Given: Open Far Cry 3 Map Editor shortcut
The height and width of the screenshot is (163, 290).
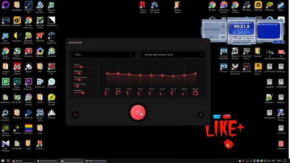Looking at the screenshot, I should click(223, 53).
